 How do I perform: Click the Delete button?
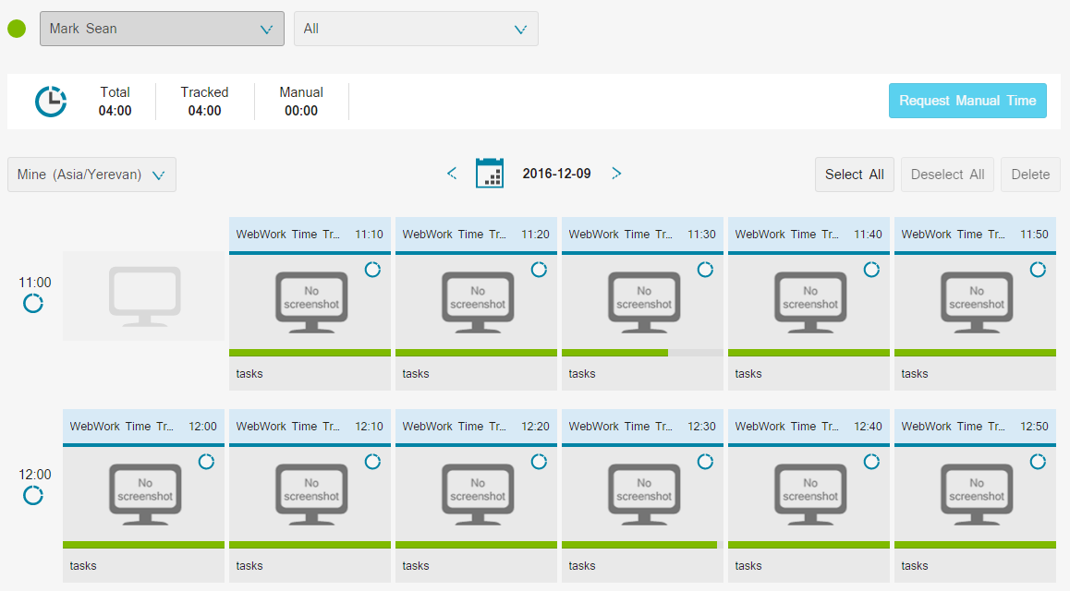1030,175
